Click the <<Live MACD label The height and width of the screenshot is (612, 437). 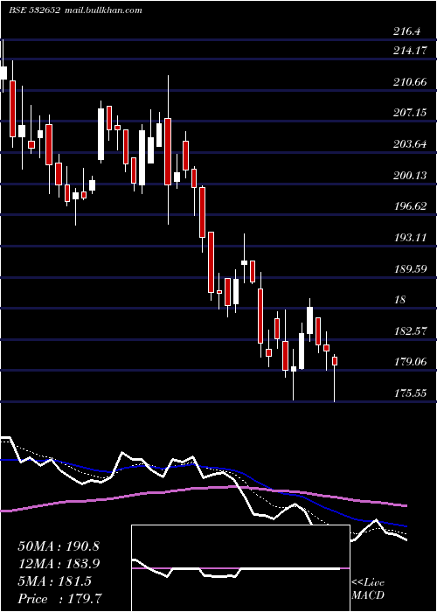[x=368, y=588]
